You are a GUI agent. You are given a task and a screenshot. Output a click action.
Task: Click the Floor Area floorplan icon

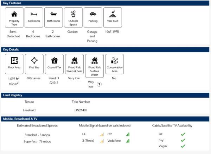(14, 60)
